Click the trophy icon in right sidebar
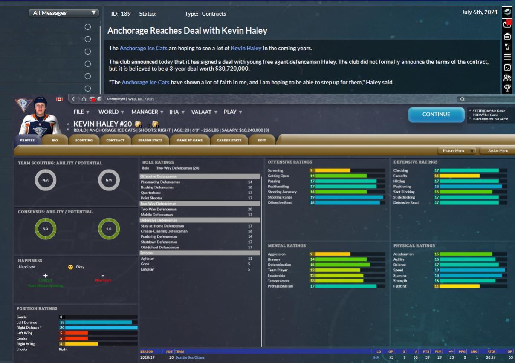This screenshot has width=515, height=363. [x=507, y=88]
